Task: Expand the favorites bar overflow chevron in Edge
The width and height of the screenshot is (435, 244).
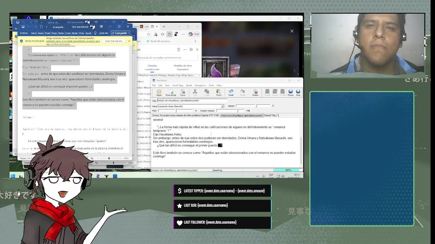Action: point(195,41)
